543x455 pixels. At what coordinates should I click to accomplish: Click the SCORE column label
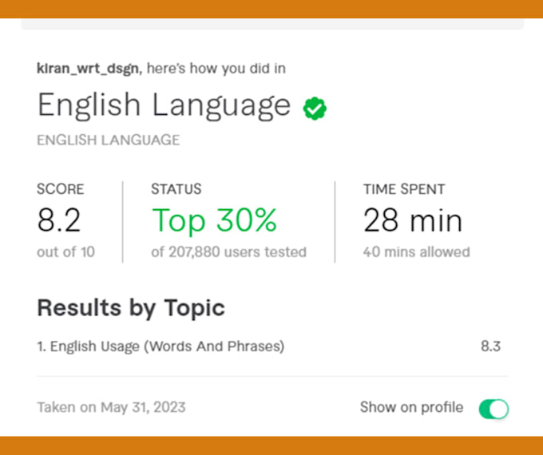[x=60, y=189]
